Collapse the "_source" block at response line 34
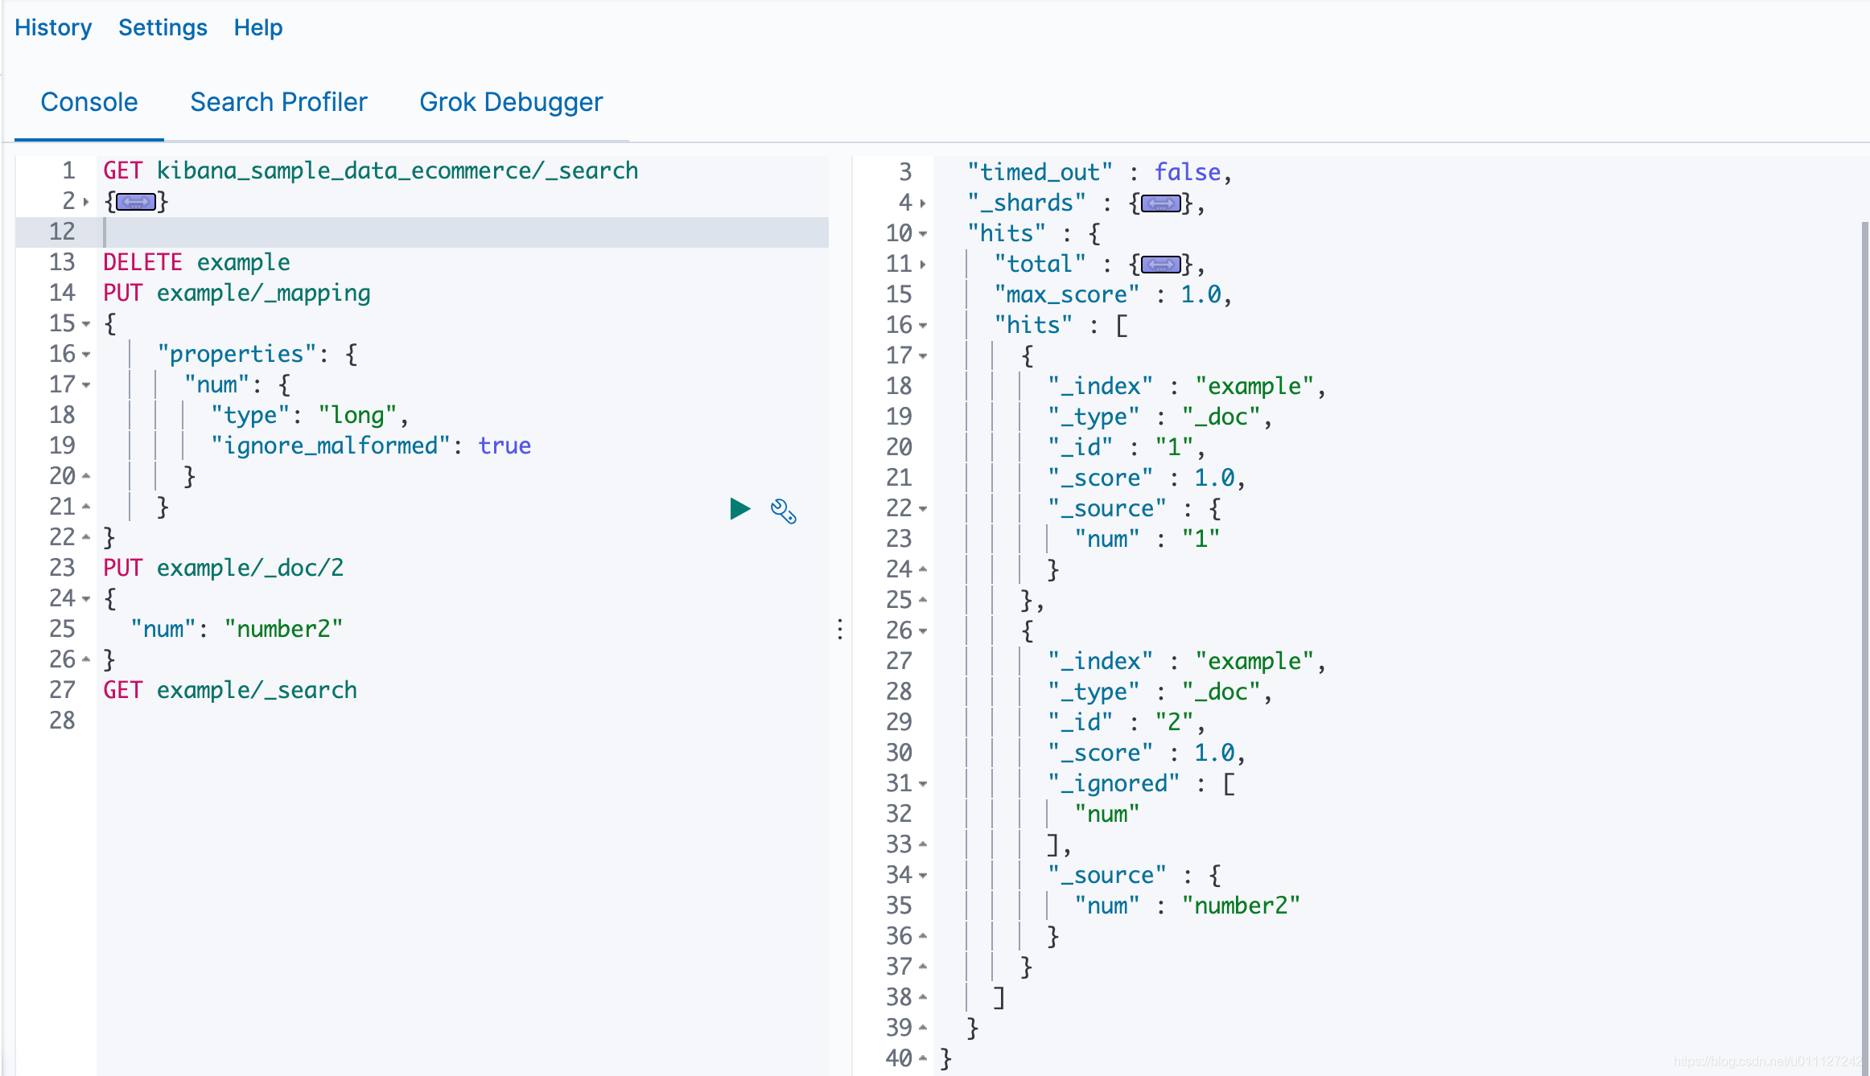This screenshot has width=1870, height=1076. point(923,876)
